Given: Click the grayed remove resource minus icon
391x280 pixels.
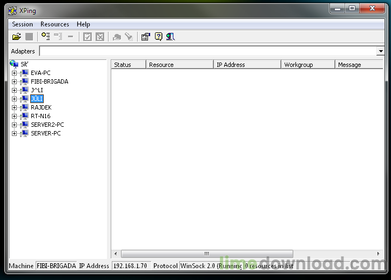Looking at the screenshot, I should click(x=71, y=37).
